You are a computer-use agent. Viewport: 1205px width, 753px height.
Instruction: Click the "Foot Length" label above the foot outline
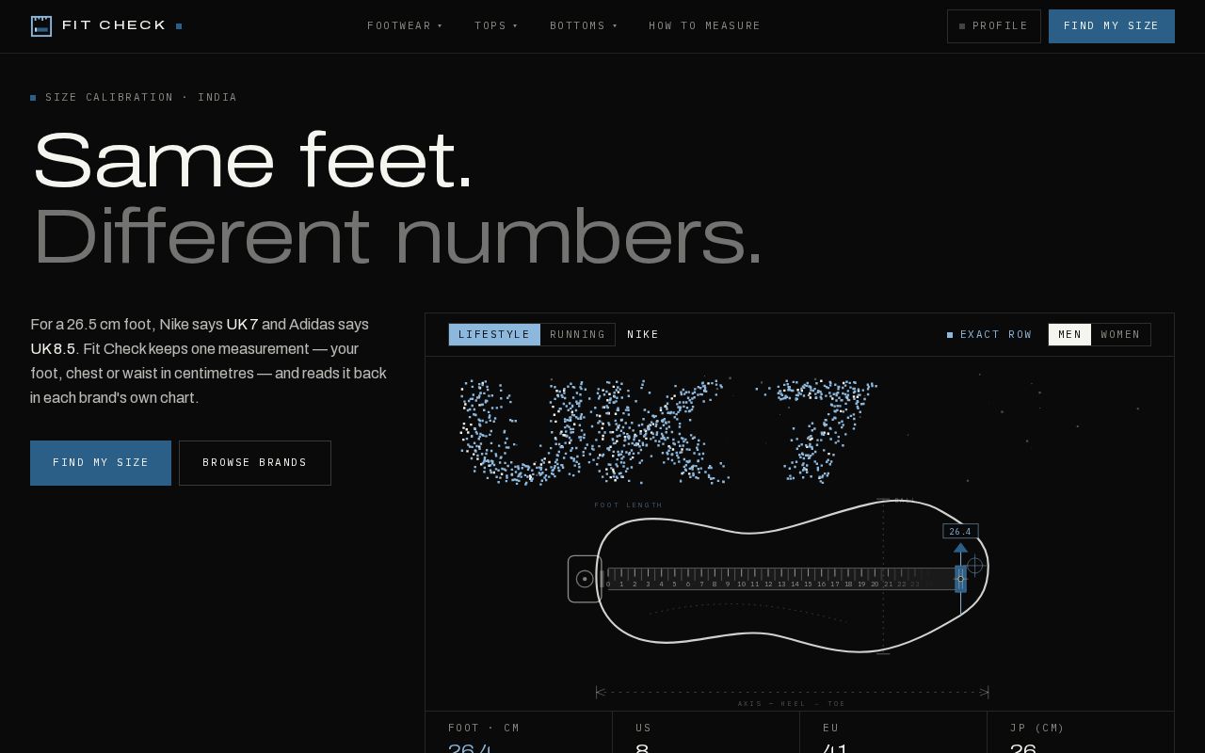click(x=629, y=505)
